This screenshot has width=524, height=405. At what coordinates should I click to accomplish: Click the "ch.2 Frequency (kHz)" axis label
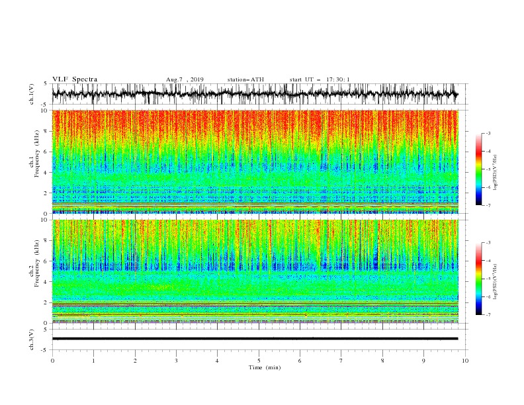pos(34,263)
